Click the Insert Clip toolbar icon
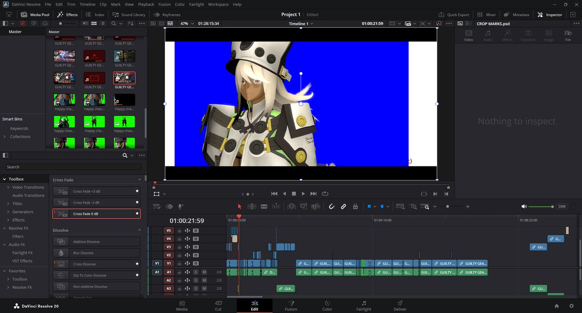Viewport: 582px width, 313px height. coord(291,206)
